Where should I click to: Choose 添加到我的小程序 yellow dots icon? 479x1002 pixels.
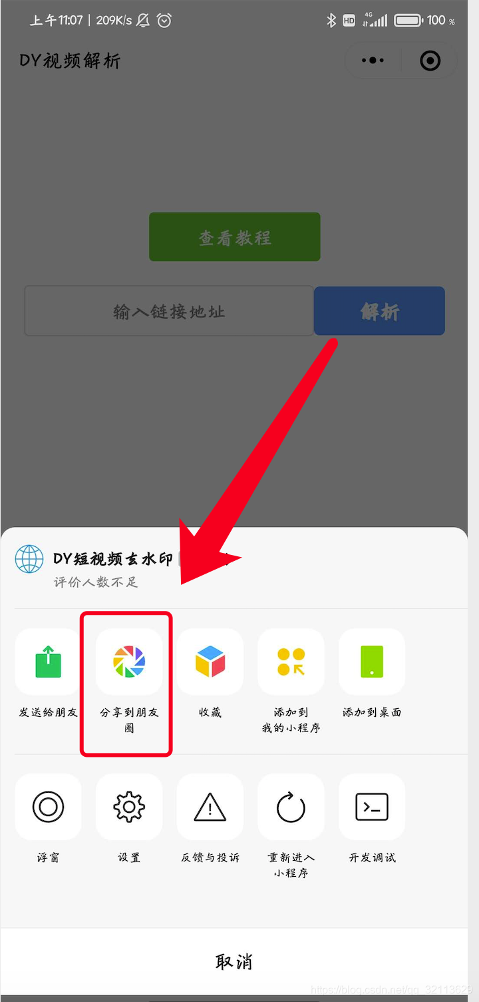click(291, 662)
